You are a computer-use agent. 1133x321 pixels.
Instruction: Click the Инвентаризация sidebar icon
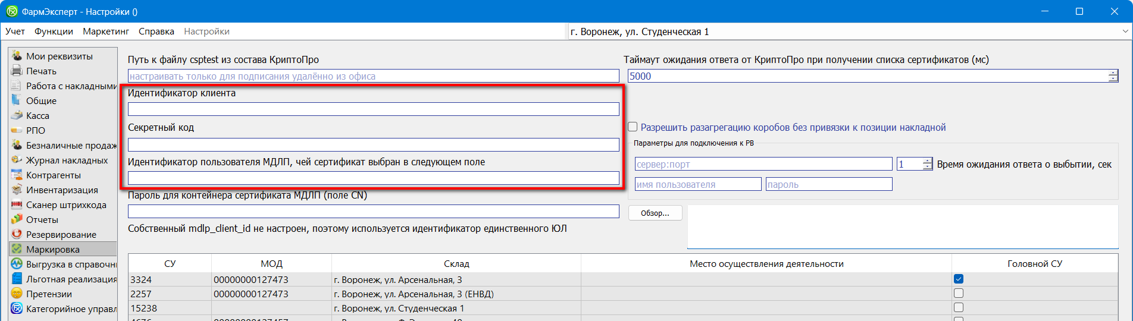pyautogui.click(x=17, y=190)
